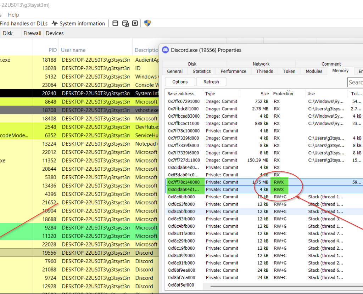
Task: Click the Find window and thread icon
Action: click(x=125, y=23)
